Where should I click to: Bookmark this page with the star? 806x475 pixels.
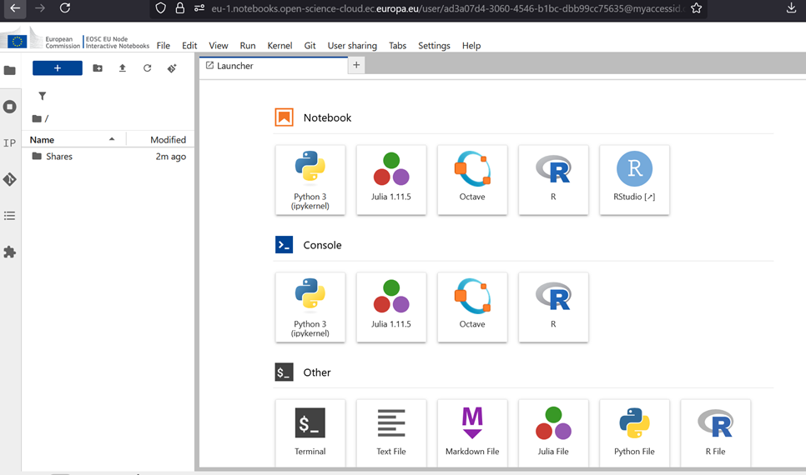coord(697,8)
